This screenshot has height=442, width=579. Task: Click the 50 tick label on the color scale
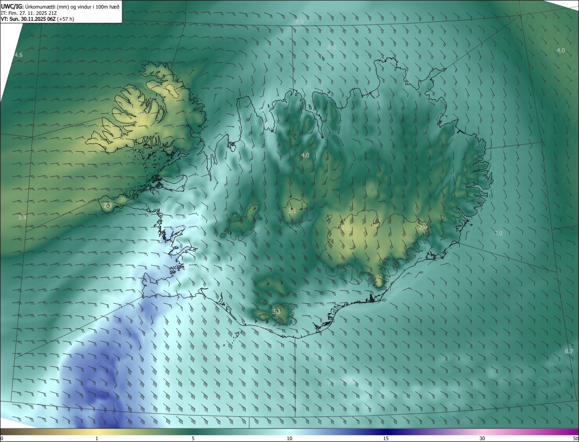(x=575, y=438)
